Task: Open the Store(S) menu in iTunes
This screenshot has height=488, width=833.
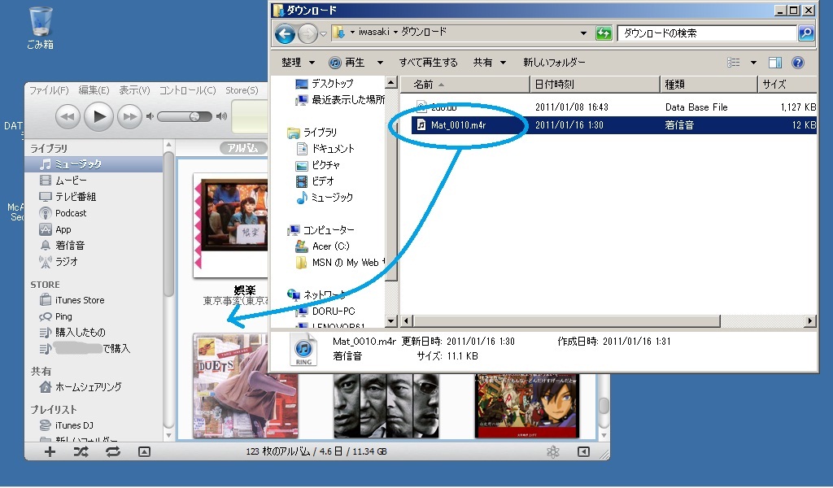Action: pos(242,90)
